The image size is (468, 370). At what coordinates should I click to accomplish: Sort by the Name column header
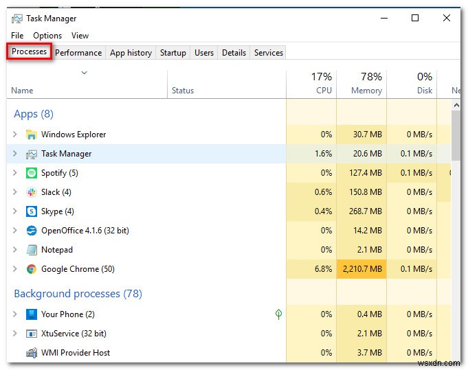click(x=87, y=84)
